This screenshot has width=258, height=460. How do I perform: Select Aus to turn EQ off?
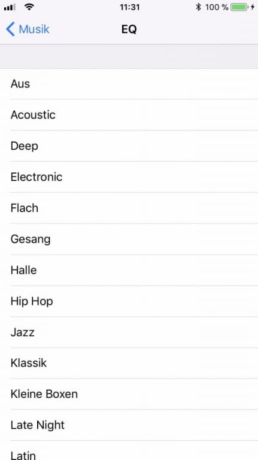129,84
